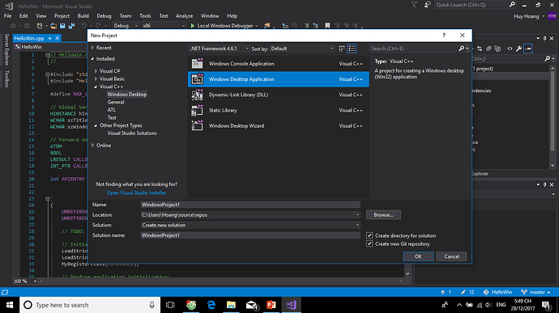
Task: Switch to small icons grid view
Action: (x=342, y=49)
